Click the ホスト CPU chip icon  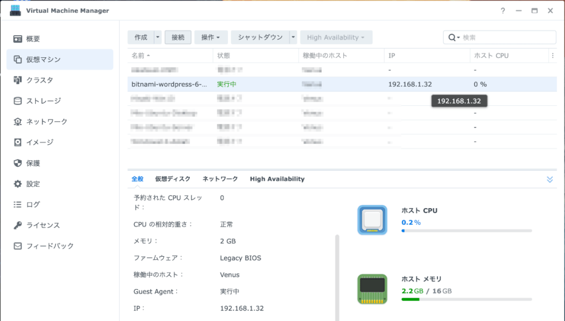click(x=372, y=220)
